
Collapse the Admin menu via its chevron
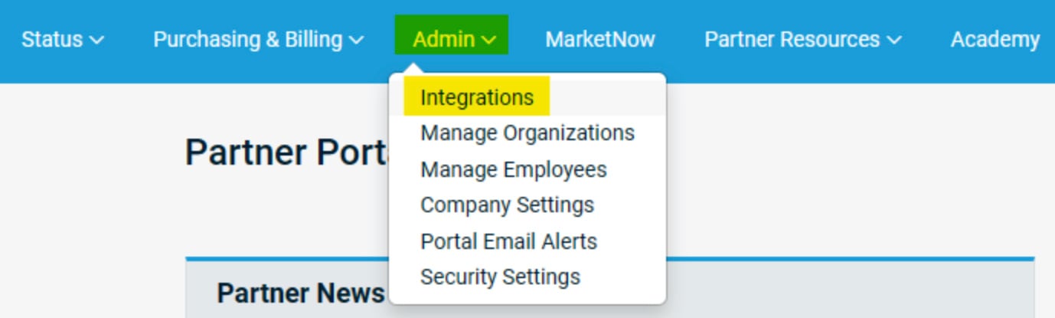click(x=489, y=40)
